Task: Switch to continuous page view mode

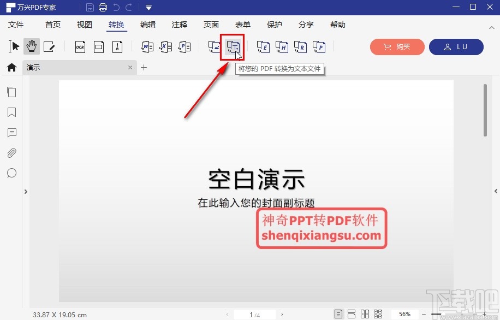Action: coord(352,313)
